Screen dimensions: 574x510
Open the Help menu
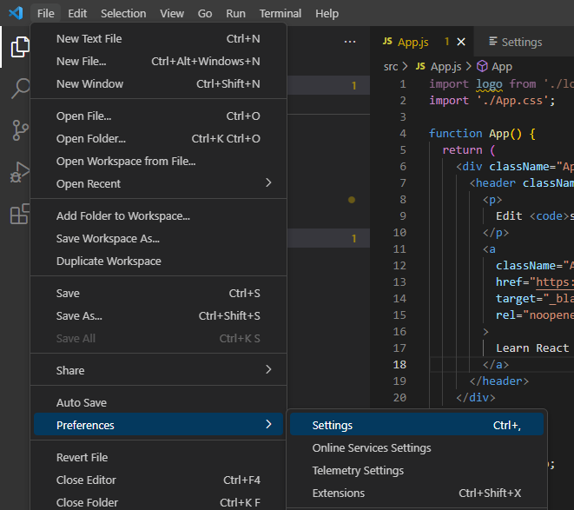327,14
